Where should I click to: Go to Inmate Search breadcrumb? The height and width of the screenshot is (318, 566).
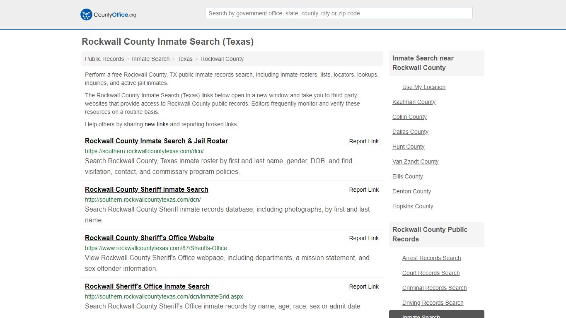(150, 59)
